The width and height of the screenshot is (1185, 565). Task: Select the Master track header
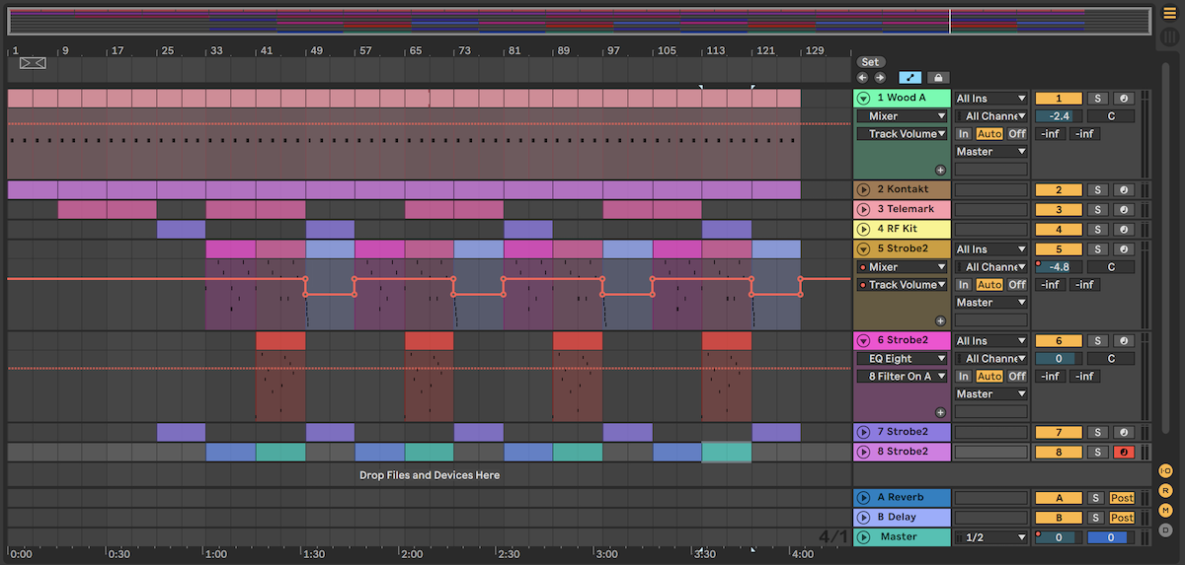[902, 537]
